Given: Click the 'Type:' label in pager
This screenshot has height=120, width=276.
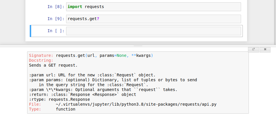Looking at the screenshot, I should [35, 109].
